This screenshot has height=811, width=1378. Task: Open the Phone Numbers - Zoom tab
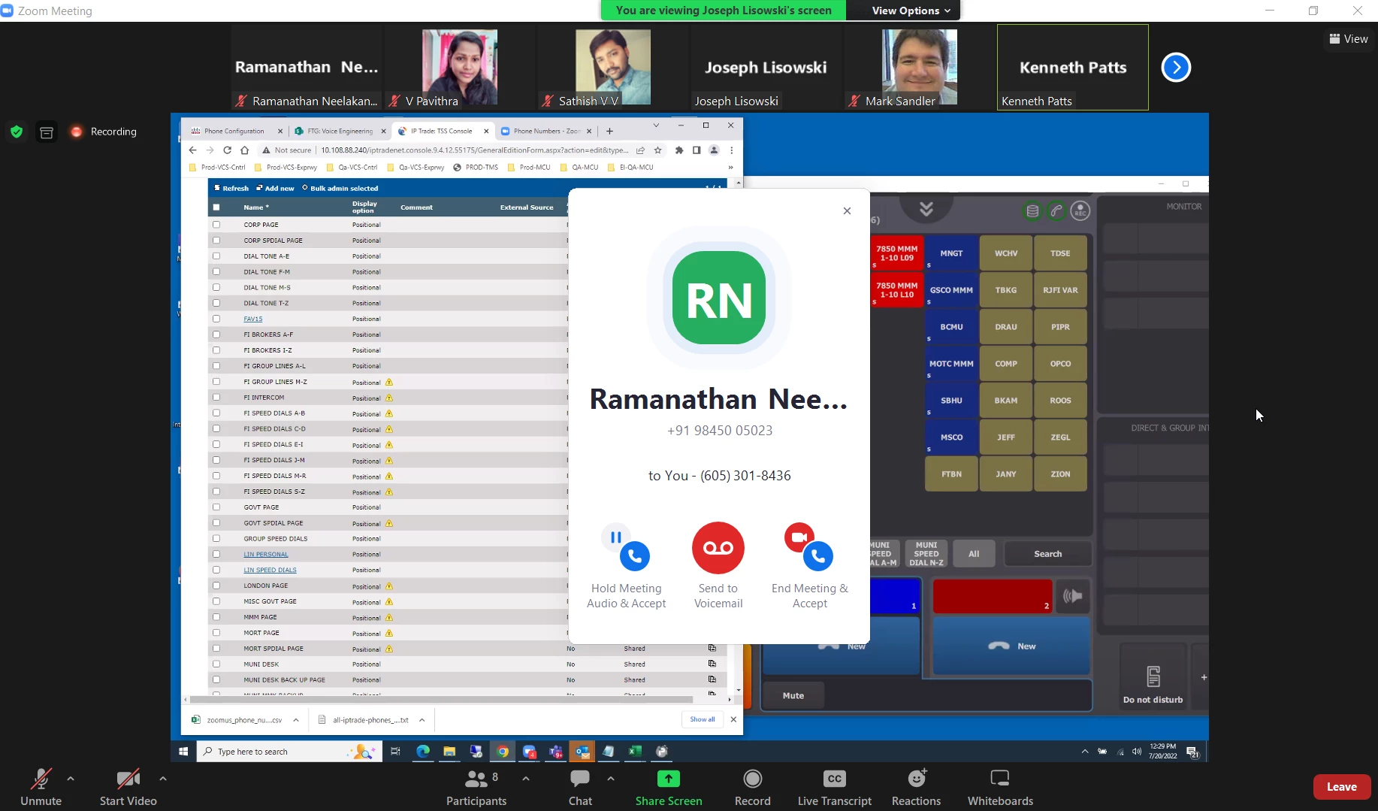[x=546, y=131]
